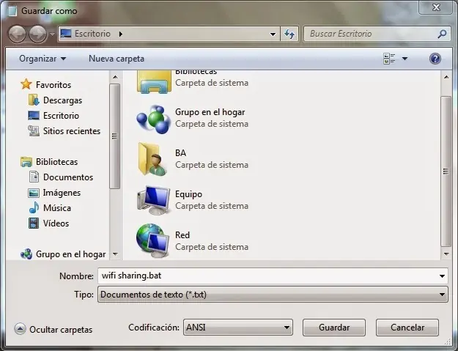Click the refresh icon beside address bar
458x351 pixels.
[289, 34]
